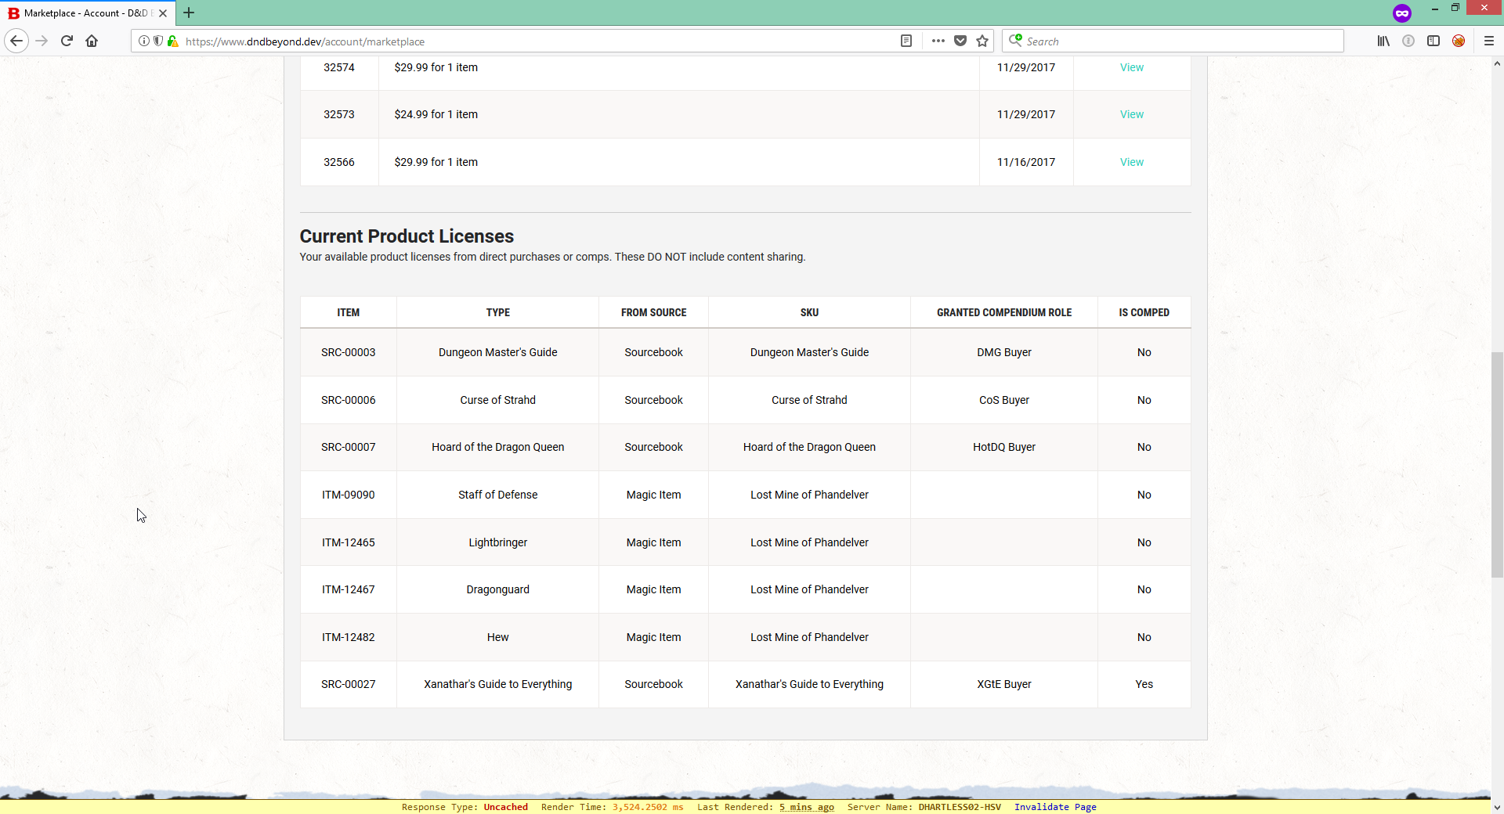Open the Firefox hamburger menu

pyautogui.click(x=1489, y=41)
